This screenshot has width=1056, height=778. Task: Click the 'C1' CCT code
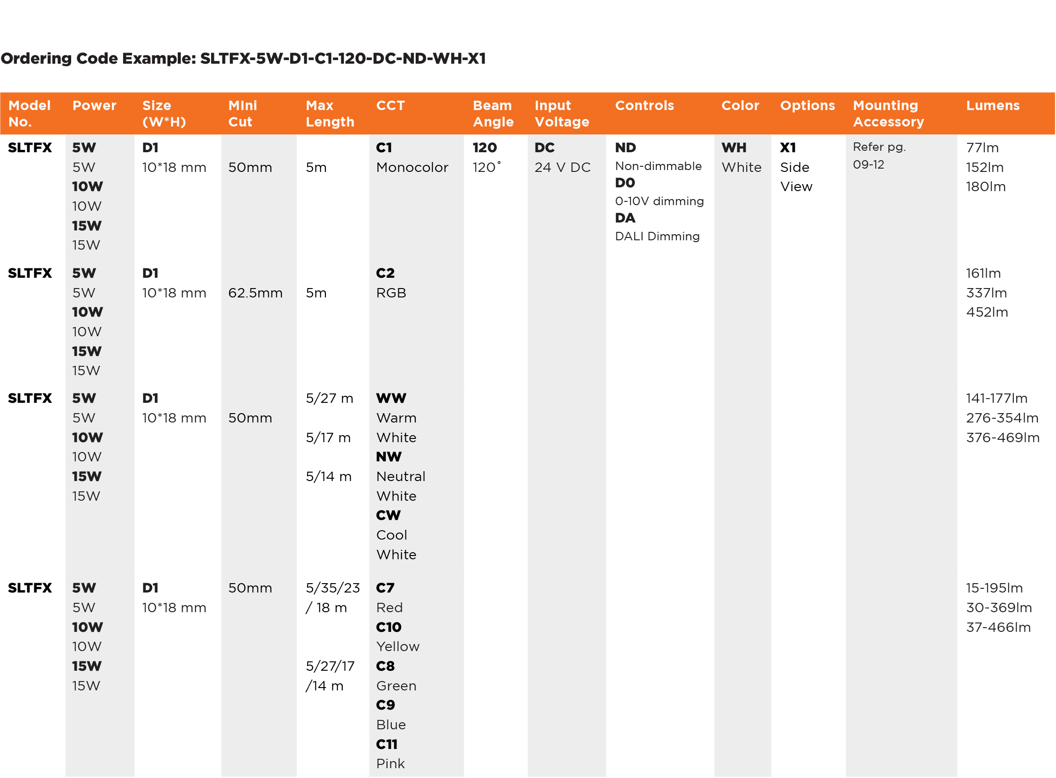pyautogui.click(x=384, y=148)
